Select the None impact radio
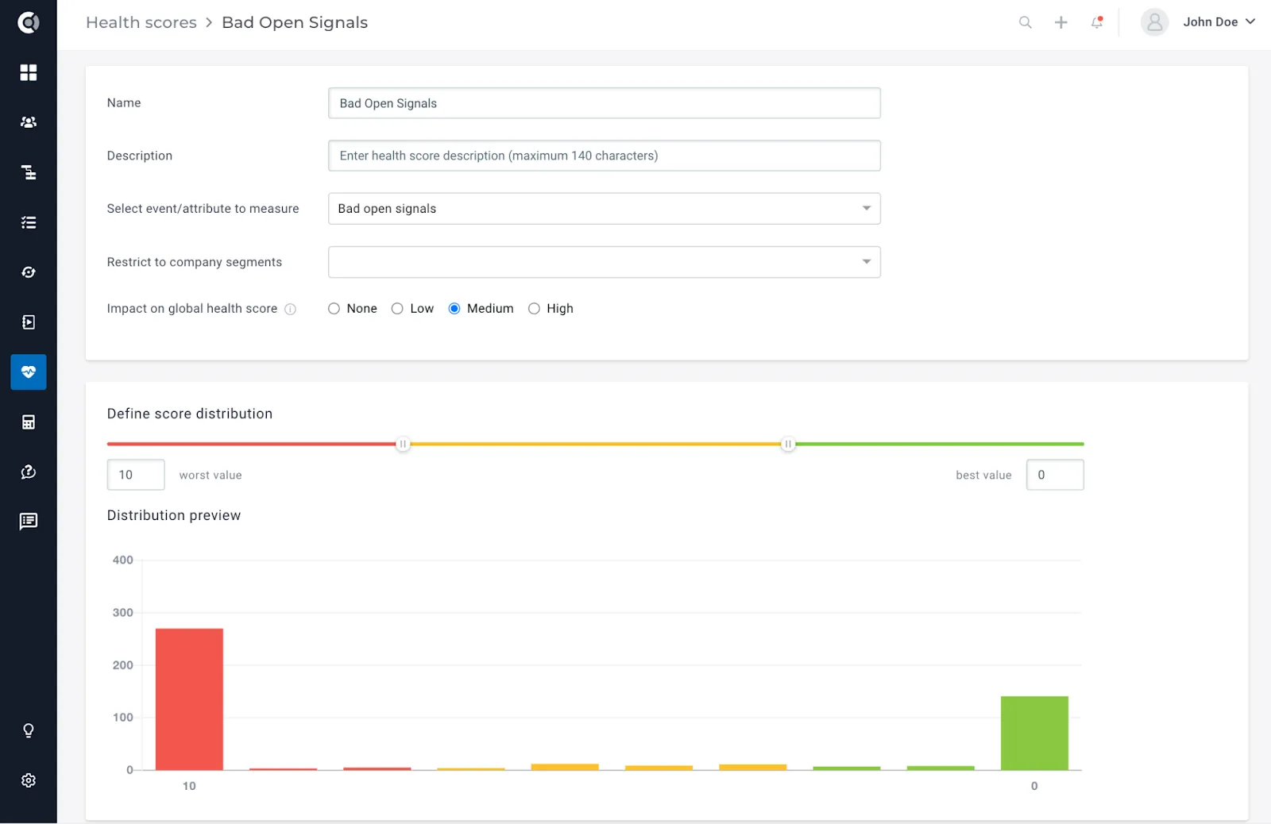Viewport: 1271px width, 824px height. [x=334, y=309]
